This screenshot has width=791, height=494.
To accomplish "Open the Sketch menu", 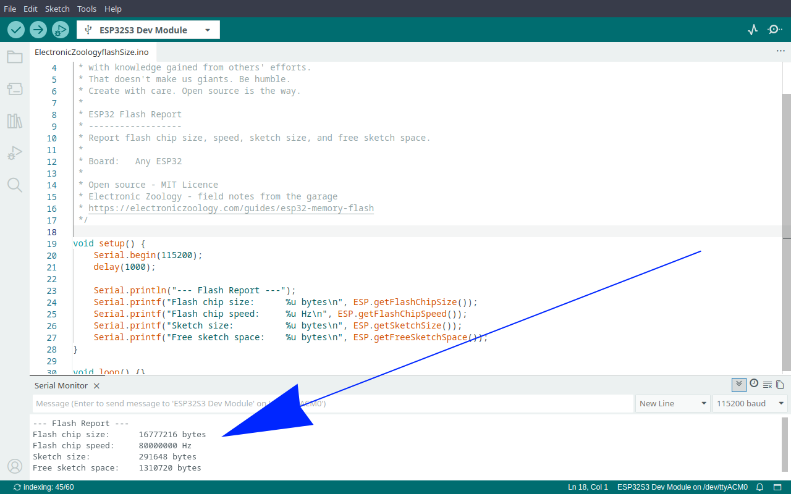I will tap(57, 9).
